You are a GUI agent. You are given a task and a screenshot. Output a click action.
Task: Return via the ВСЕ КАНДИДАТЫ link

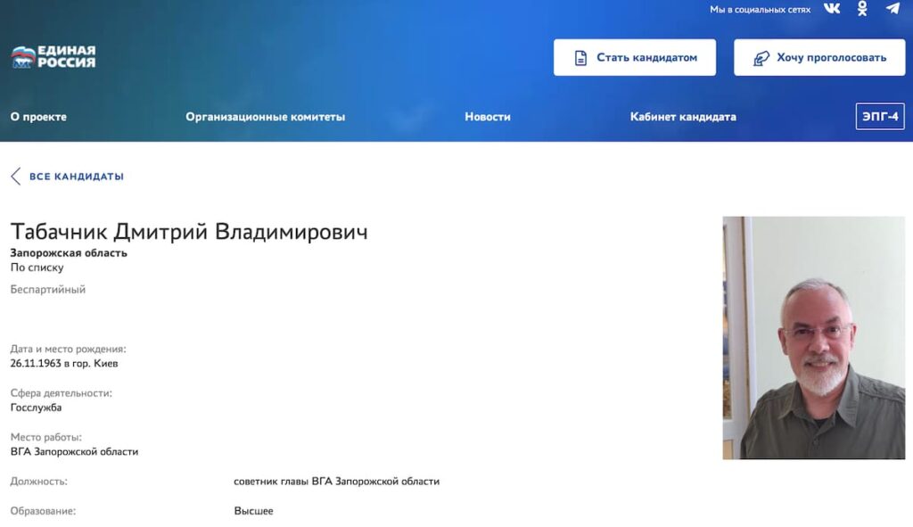click(77, 177)
